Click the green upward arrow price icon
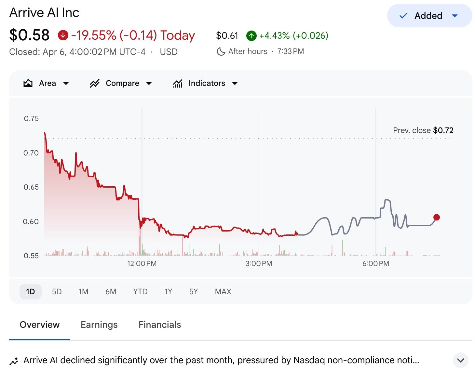This screenshot has height=372, width=475. pos(251,36)
